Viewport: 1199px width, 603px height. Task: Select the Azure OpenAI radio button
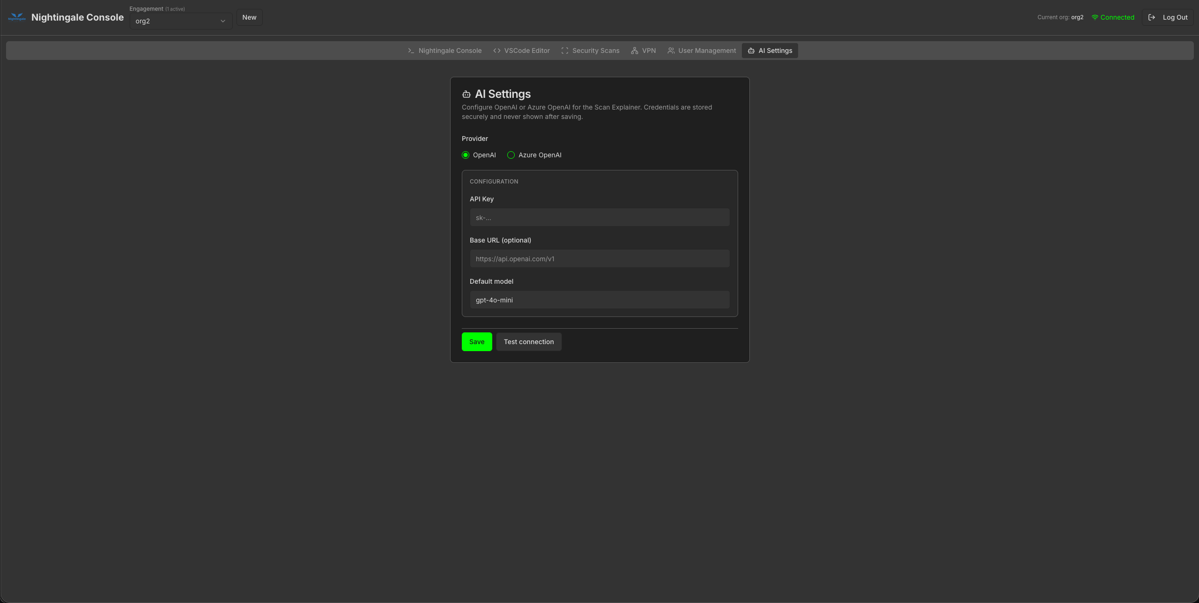tap(511, 155)
